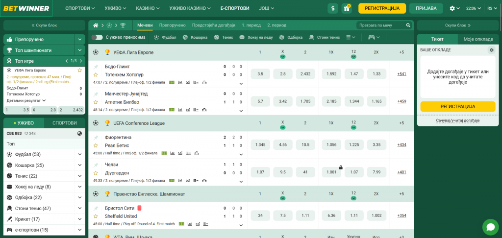Image resolution: width=502 pixels, height=238 pixels.
Task: Favorite the Ђургарден match star
Action: (x=96, y=173)
